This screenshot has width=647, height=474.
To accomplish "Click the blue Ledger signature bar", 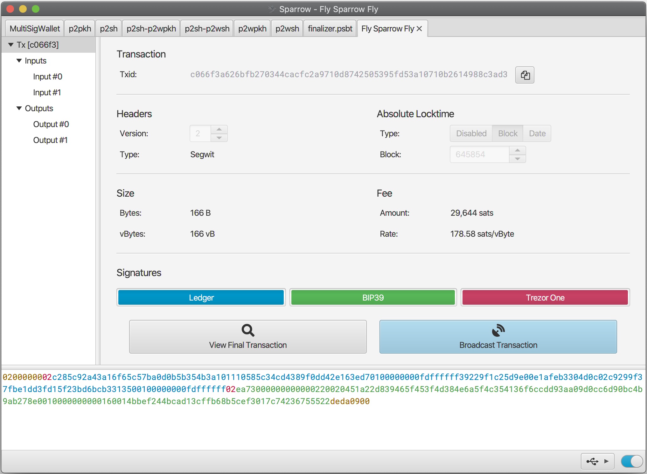I will coord(201,298).
